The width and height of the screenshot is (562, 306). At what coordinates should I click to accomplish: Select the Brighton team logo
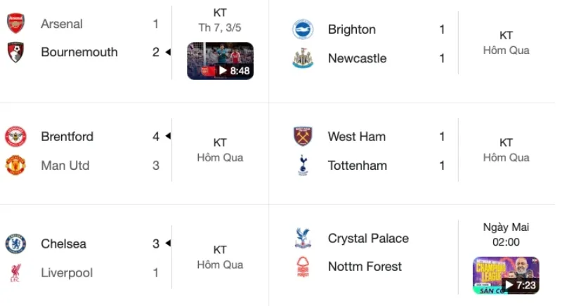tap(303, 29)
